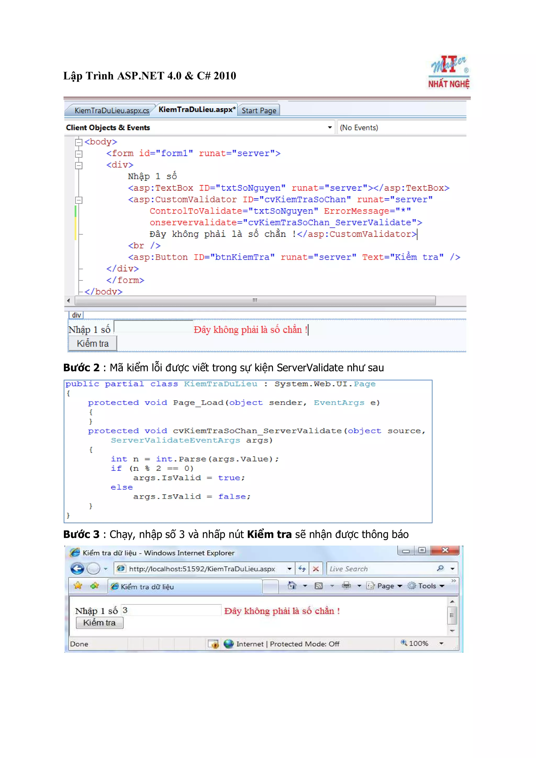
Task: Open the 100% zoom level dropdown
Action: (441, 643)
